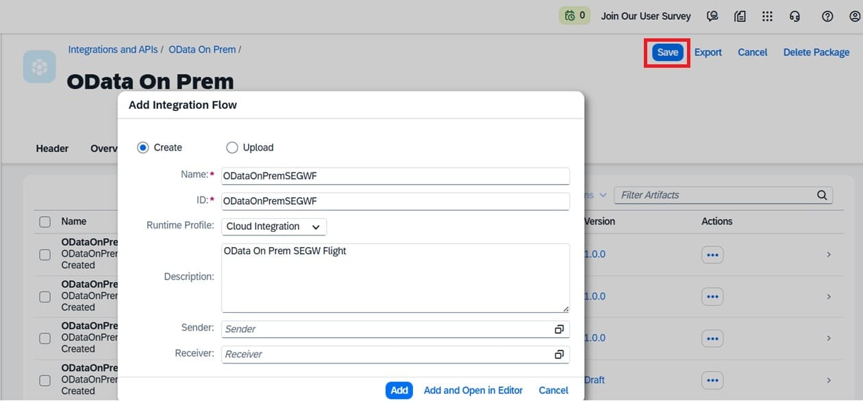
Task: Open actions menu for the first artifact row
Action: pos(712,255)
